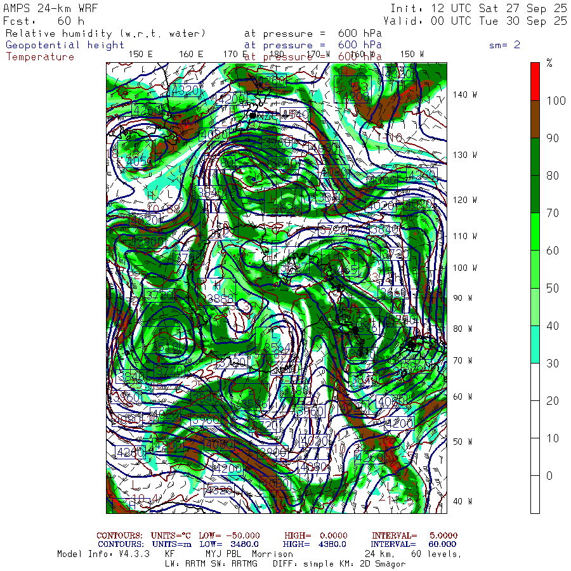Click the 'DIFF: simple KM: 2D Smagor' text
The height and width of the screenshot is (571, 571).
tap(339, 564)
